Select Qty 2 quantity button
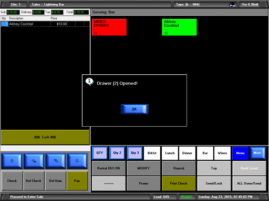Image resolution: width=269 pixels, height=201 pixels. [117, 153]
